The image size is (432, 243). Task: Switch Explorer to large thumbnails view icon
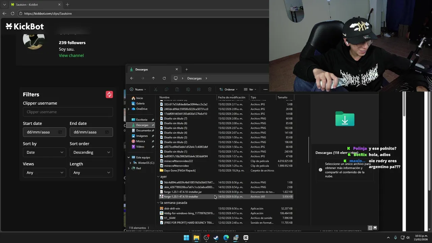point(375,228)
